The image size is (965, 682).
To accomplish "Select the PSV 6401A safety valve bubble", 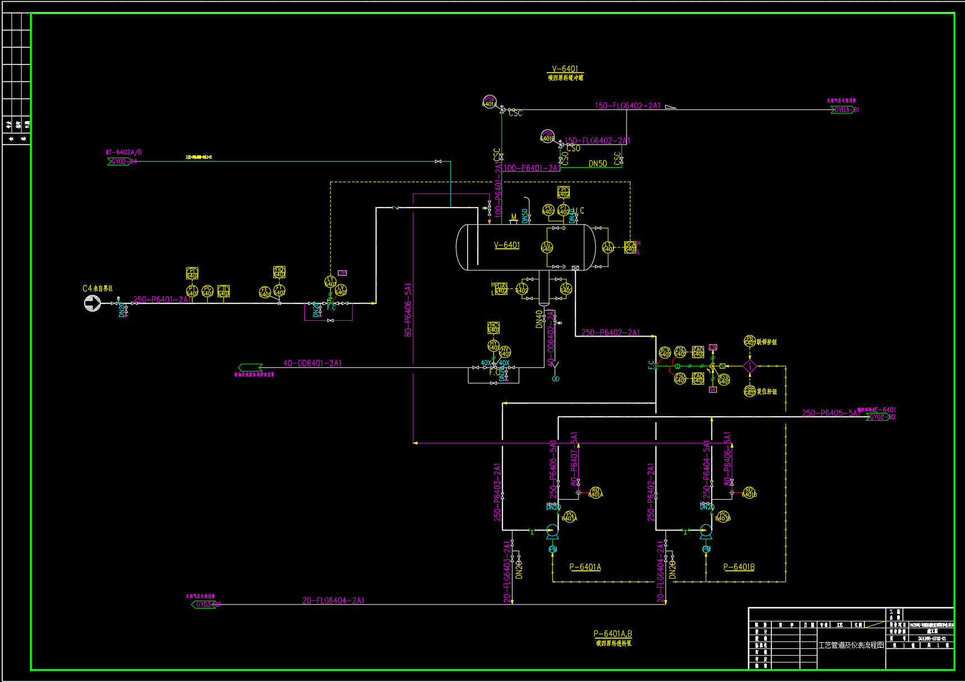I will point(490,102).
